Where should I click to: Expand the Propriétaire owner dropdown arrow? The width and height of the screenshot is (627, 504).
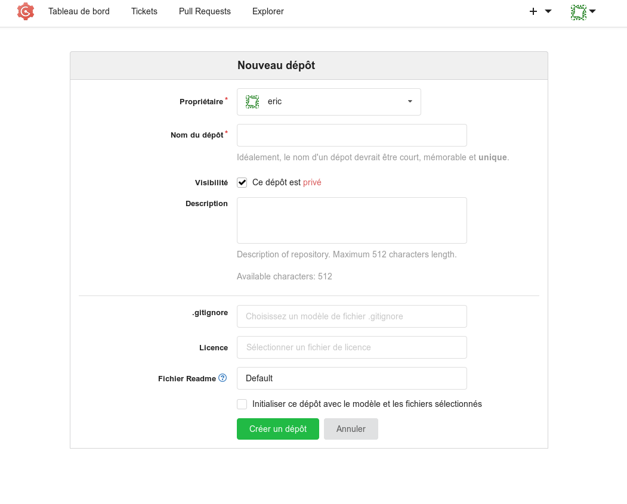[410, 102]
